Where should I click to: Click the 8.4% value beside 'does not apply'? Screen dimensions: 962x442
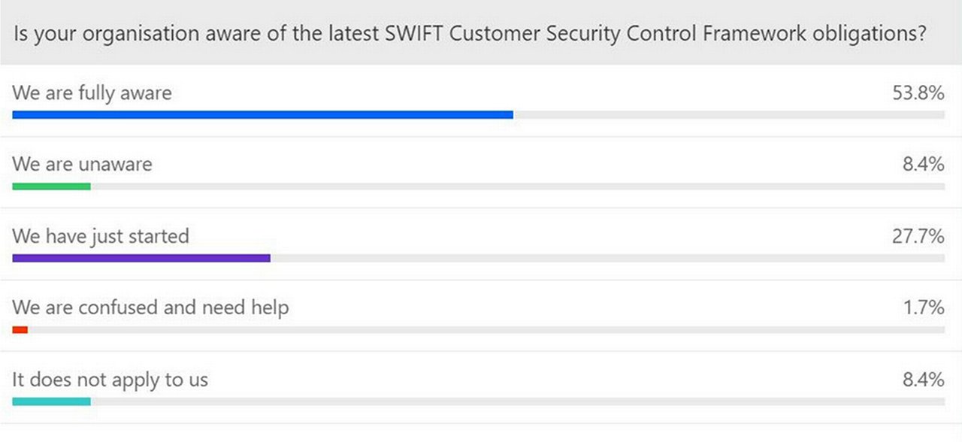pos(924,380)
